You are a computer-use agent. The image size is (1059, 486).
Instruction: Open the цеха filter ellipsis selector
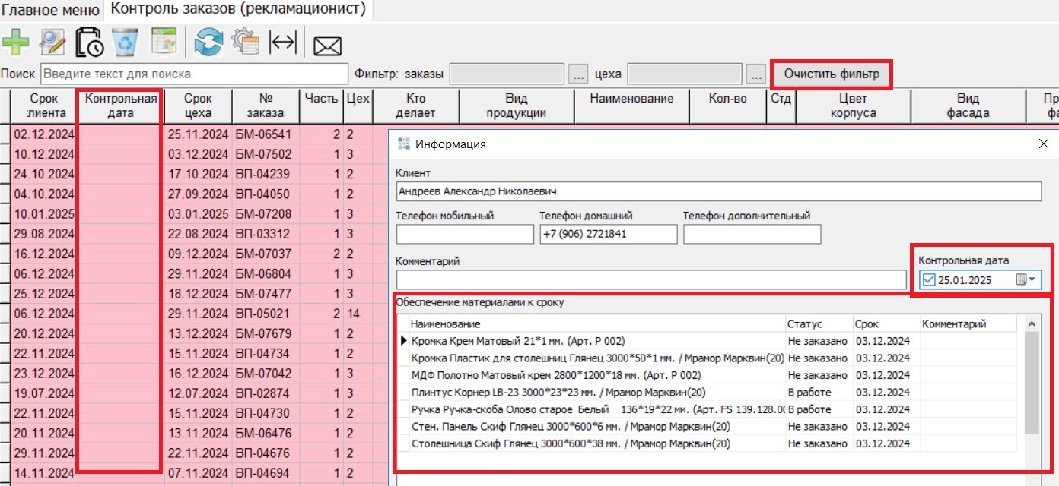coord(755,74)
